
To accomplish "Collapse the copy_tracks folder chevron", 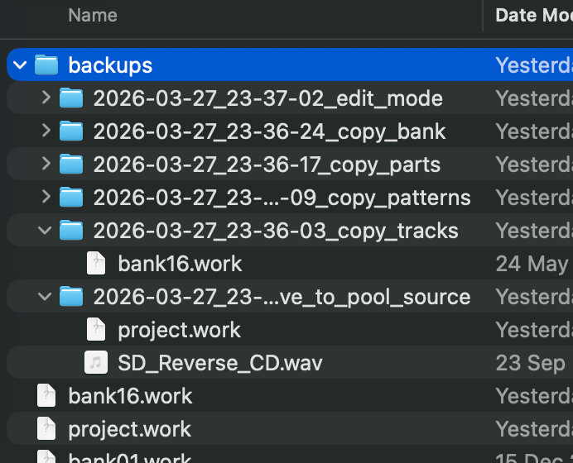I will pyautogui.click(x=46, y=231).
